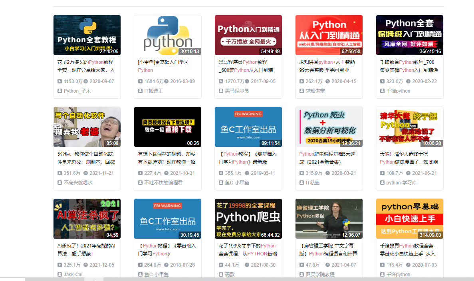Open the 麻省理工学院 Python教程 lecture thumbnail
The height and width of the screenshot is (281, 474).
click(329, 219)
